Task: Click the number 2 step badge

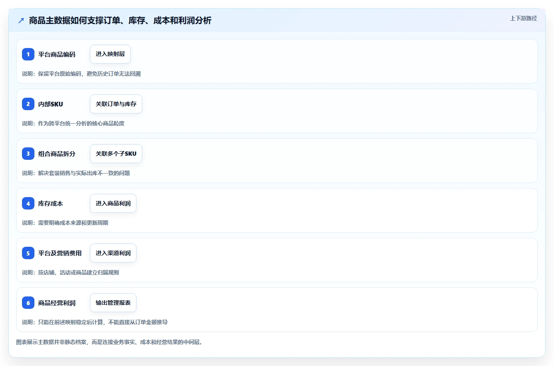Action: (x=28, y=104)
